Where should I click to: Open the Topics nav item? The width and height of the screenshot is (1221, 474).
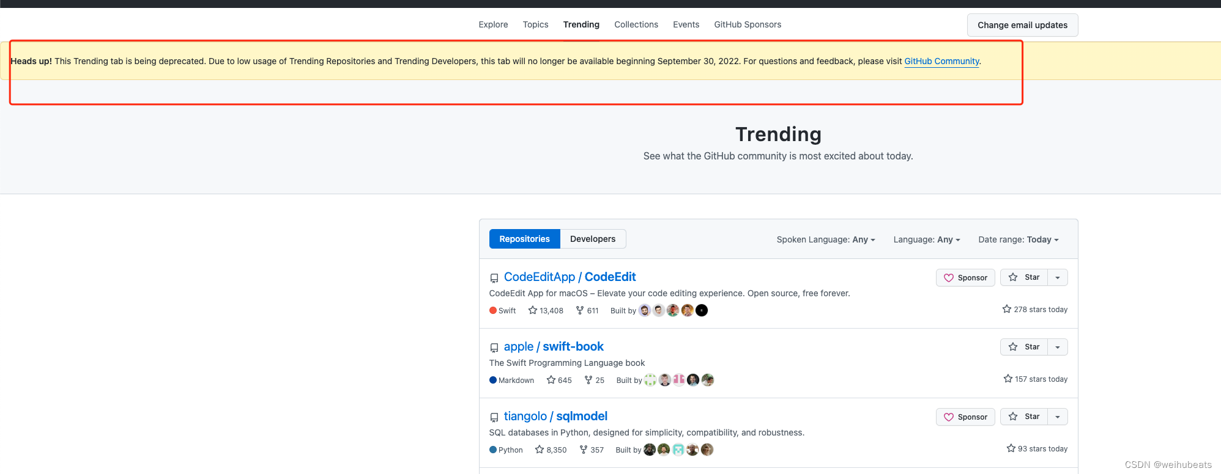tap(535, 24)
